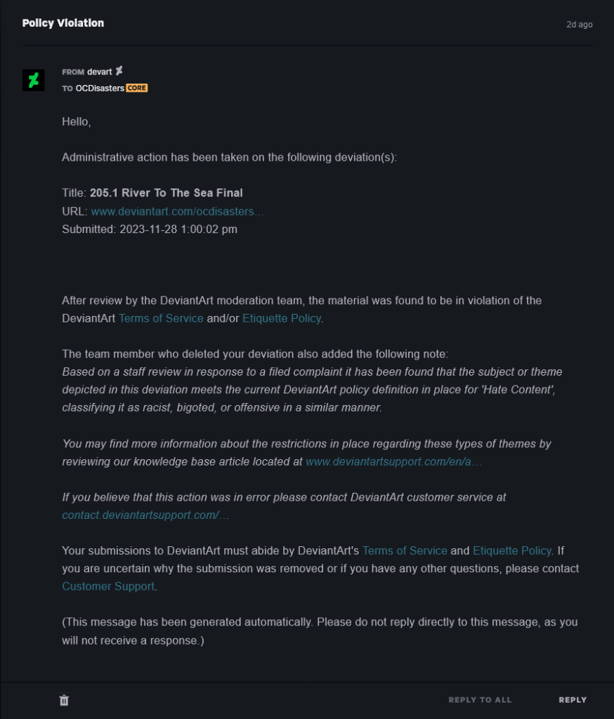
Task: Open Terms of Service link in 'must abide' sentence
Action: 405,550
